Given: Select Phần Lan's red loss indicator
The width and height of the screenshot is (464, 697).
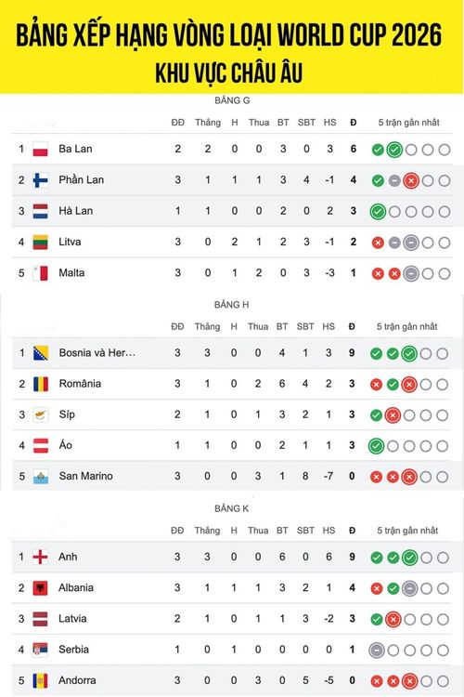Looking at the screenshot, I should pos(411,181).
